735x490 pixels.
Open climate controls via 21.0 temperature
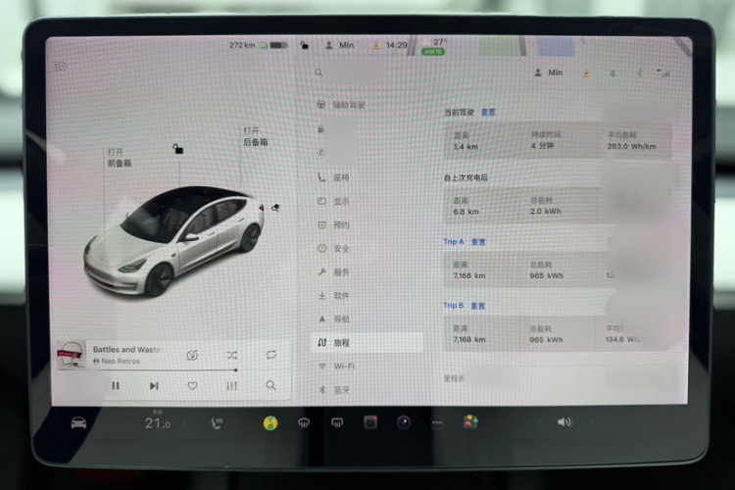tap(158, 422)
